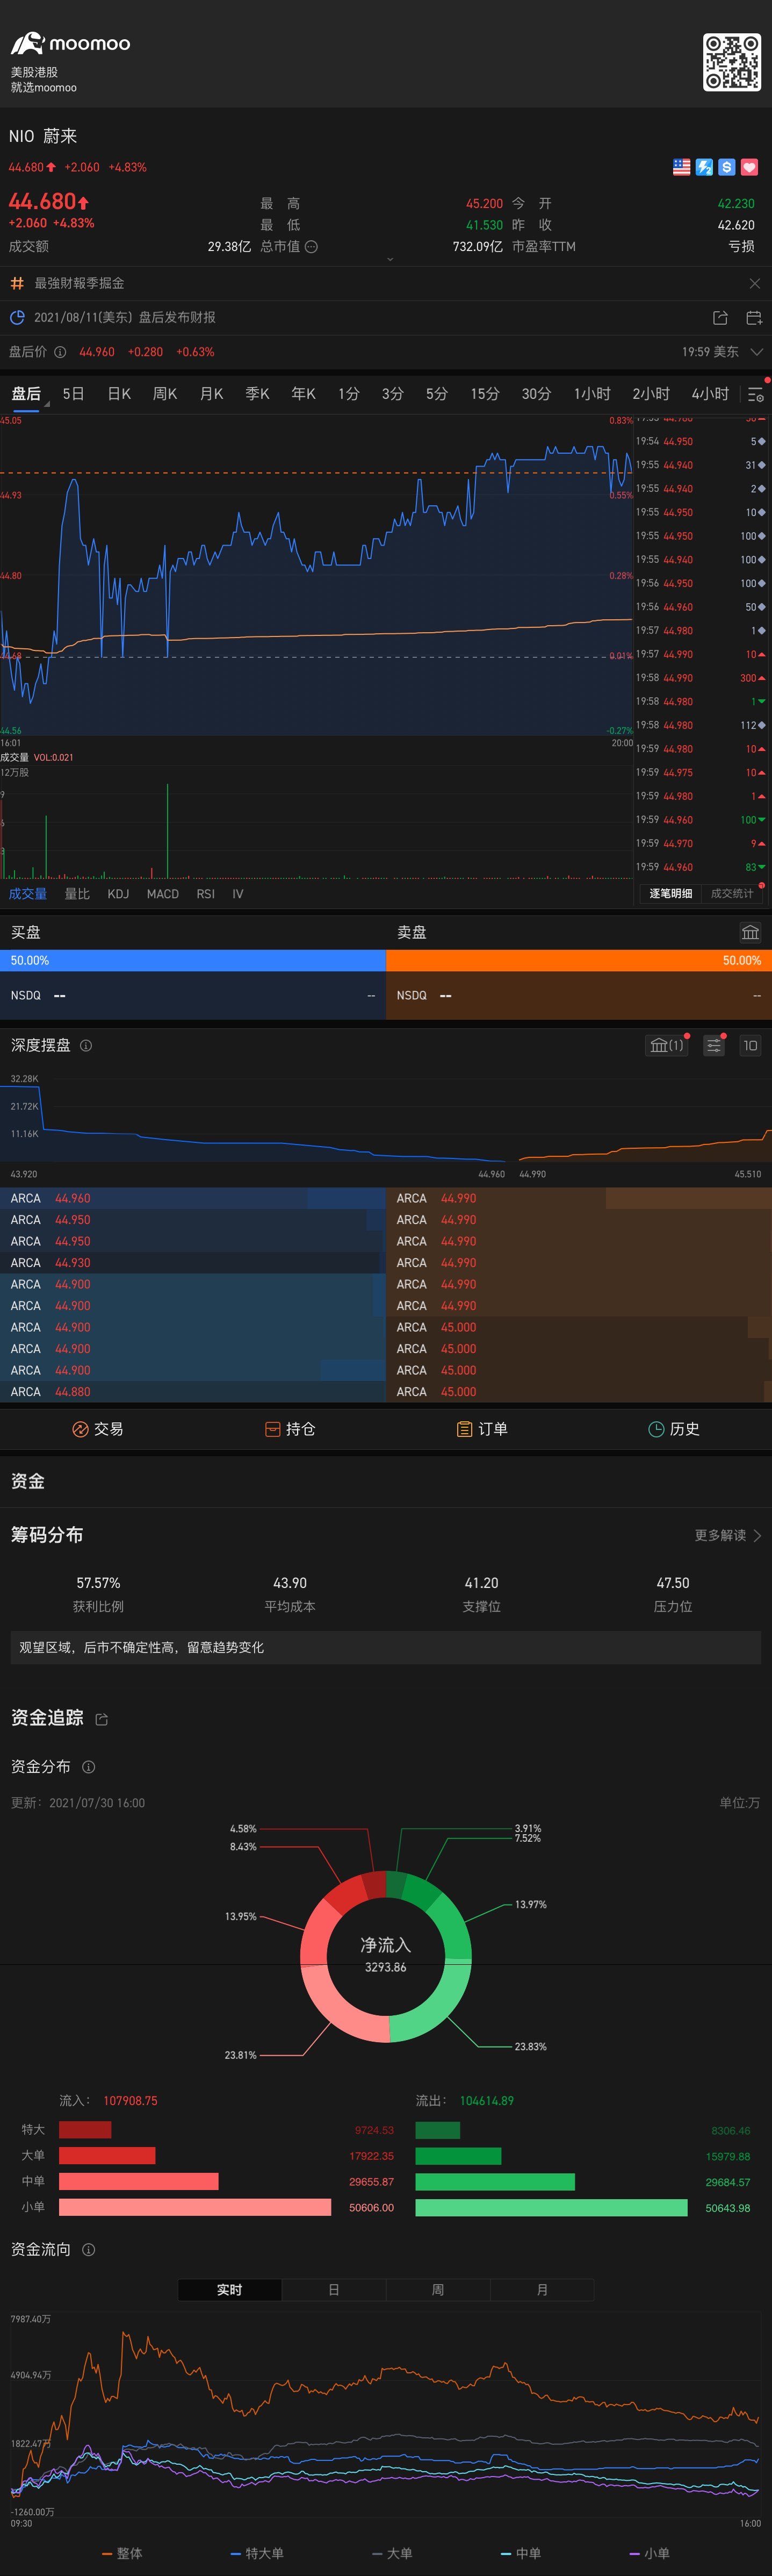Select 实时 fund flow period
772x2576 pixels.
230,2290
